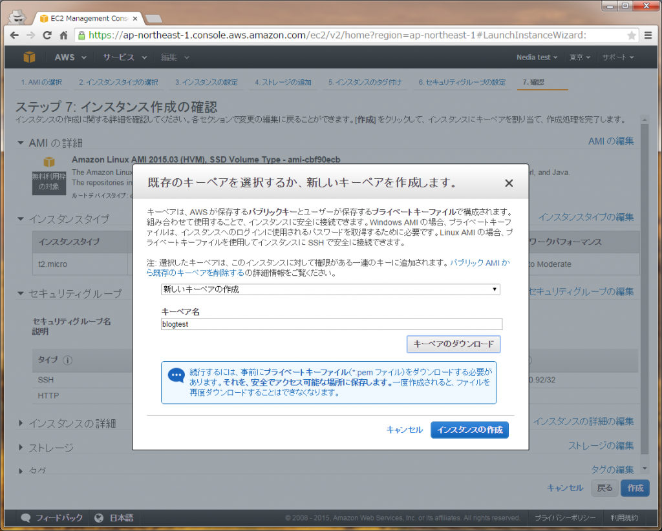The width and height of the screenshot is (662, 531).
Task: Go to step 3 インスタンスの設定
Action: coord(206,82)
